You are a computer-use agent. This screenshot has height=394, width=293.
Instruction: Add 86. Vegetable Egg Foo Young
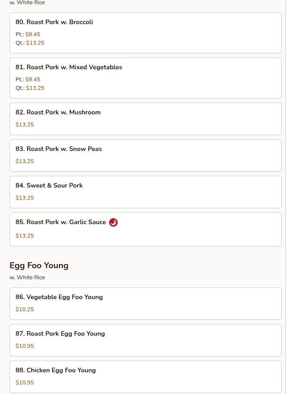point(59,297)
